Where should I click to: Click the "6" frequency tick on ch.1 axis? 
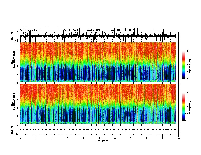pyautogui.click(x=18, y=58)
